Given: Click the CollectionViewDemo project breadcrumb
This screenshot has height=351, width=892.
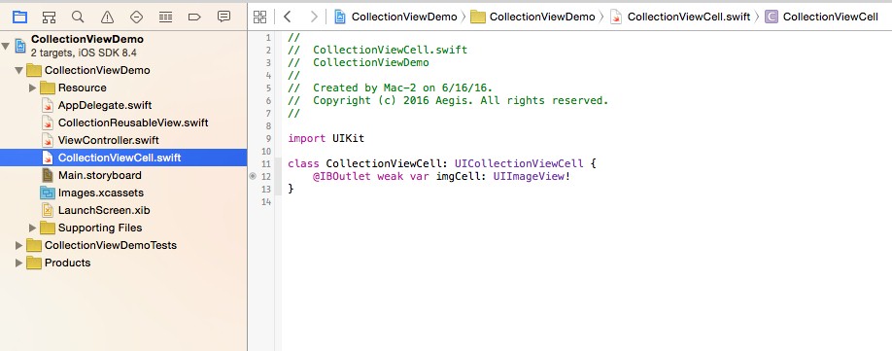Looking at the screenshot, I should click(395, 17).
